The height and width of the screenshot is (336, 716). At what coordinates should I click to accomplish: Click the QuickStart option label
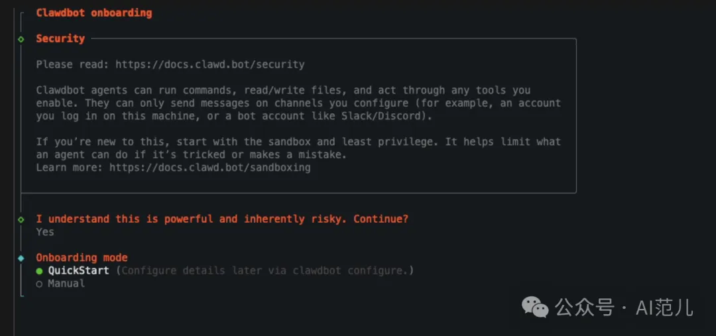coord(78,270)
